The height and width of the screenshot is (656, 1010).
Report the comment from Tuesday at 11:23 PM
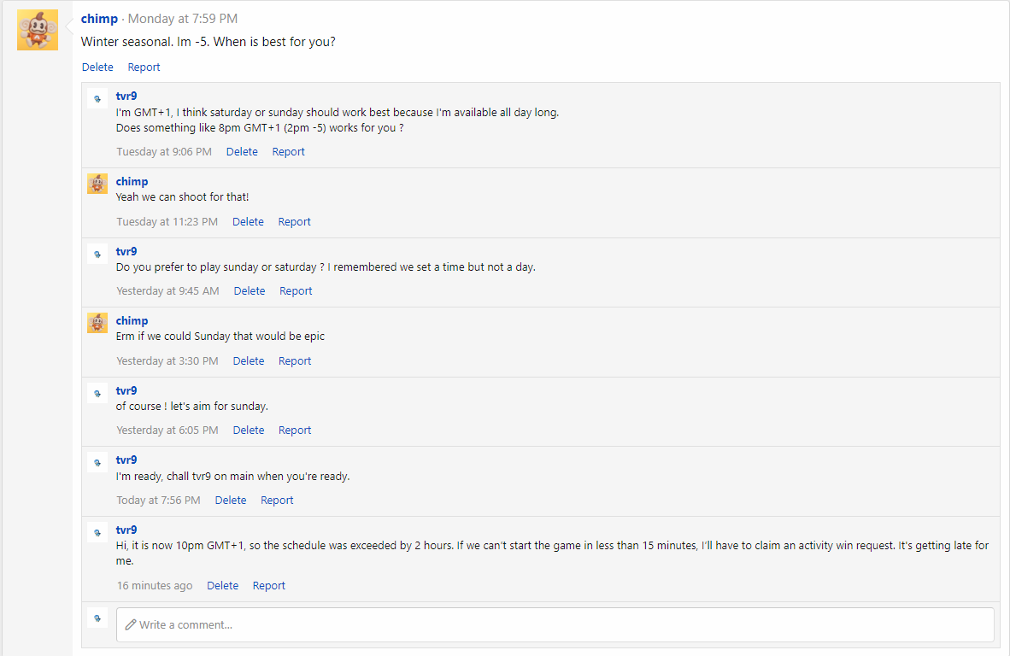coord(294,221)
